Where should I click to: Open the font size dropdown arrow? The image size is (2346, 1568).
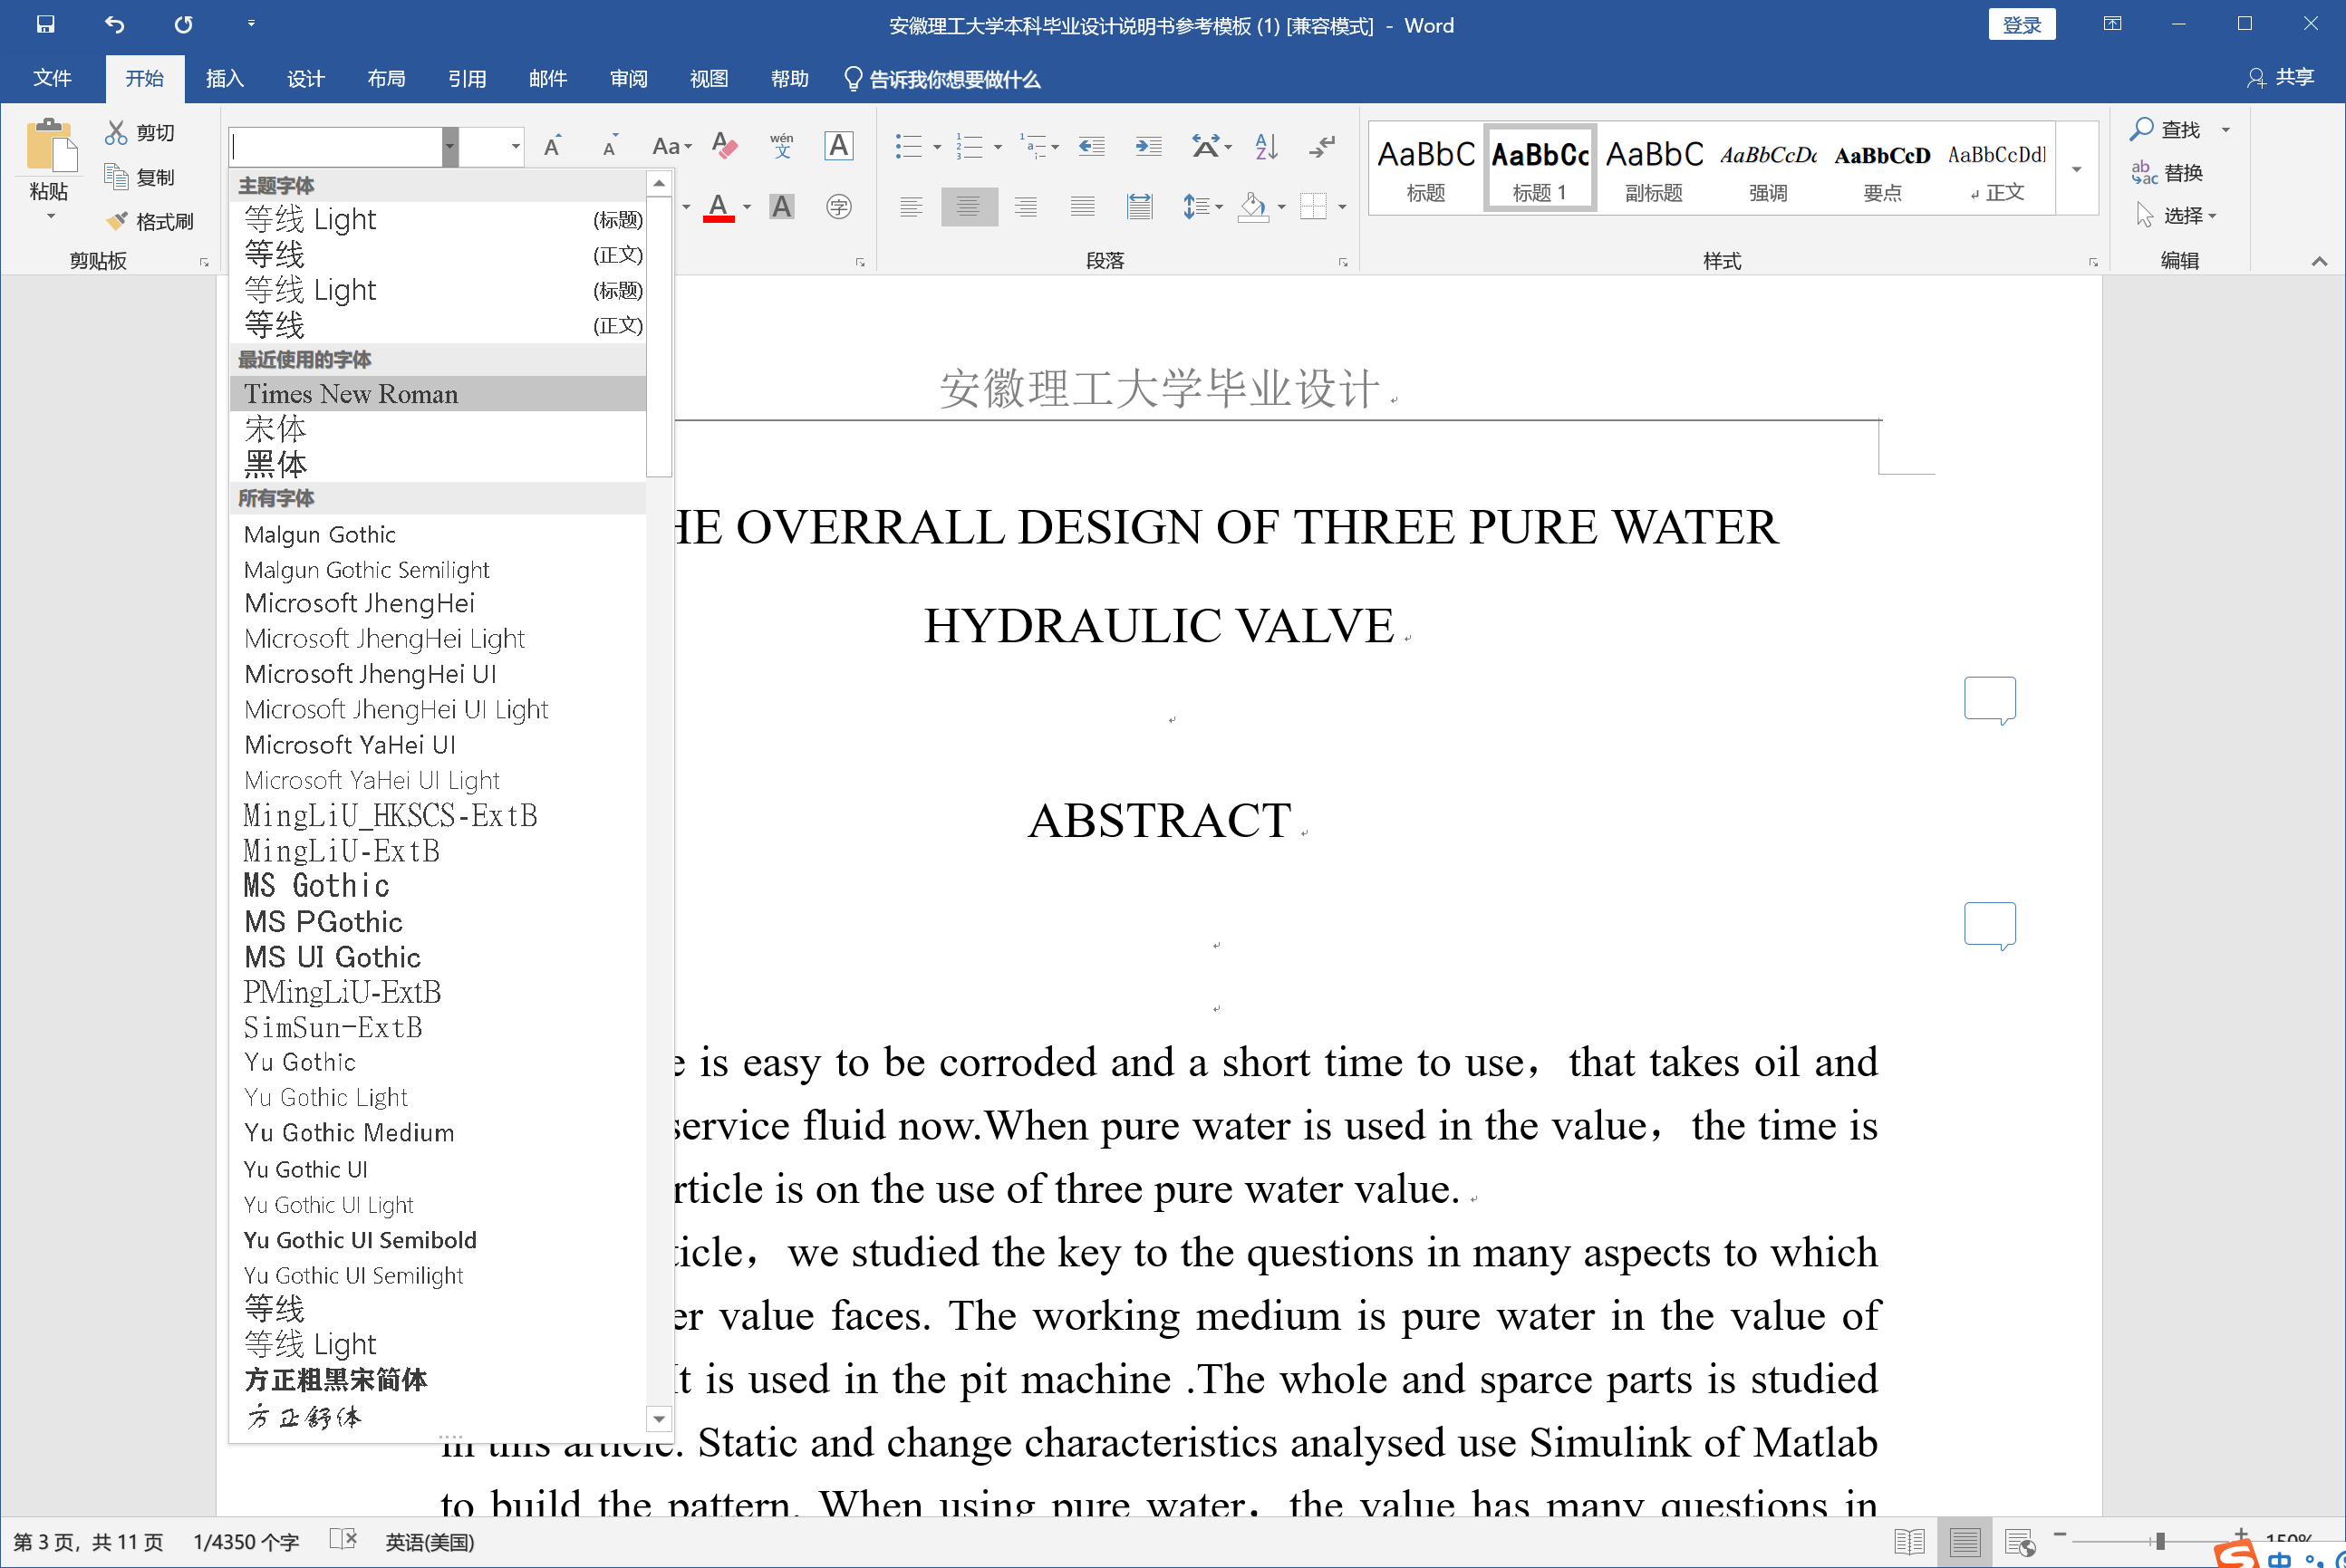(x=516, y=147)
